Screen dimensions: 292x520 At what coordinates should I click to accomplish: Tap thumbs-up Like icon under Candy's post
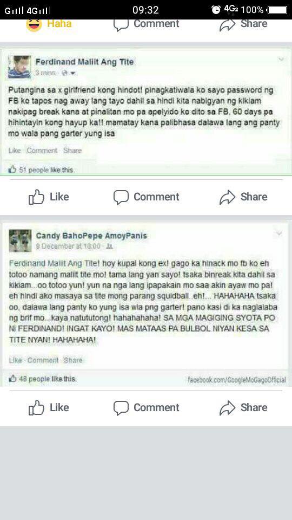tap(36, 407)
